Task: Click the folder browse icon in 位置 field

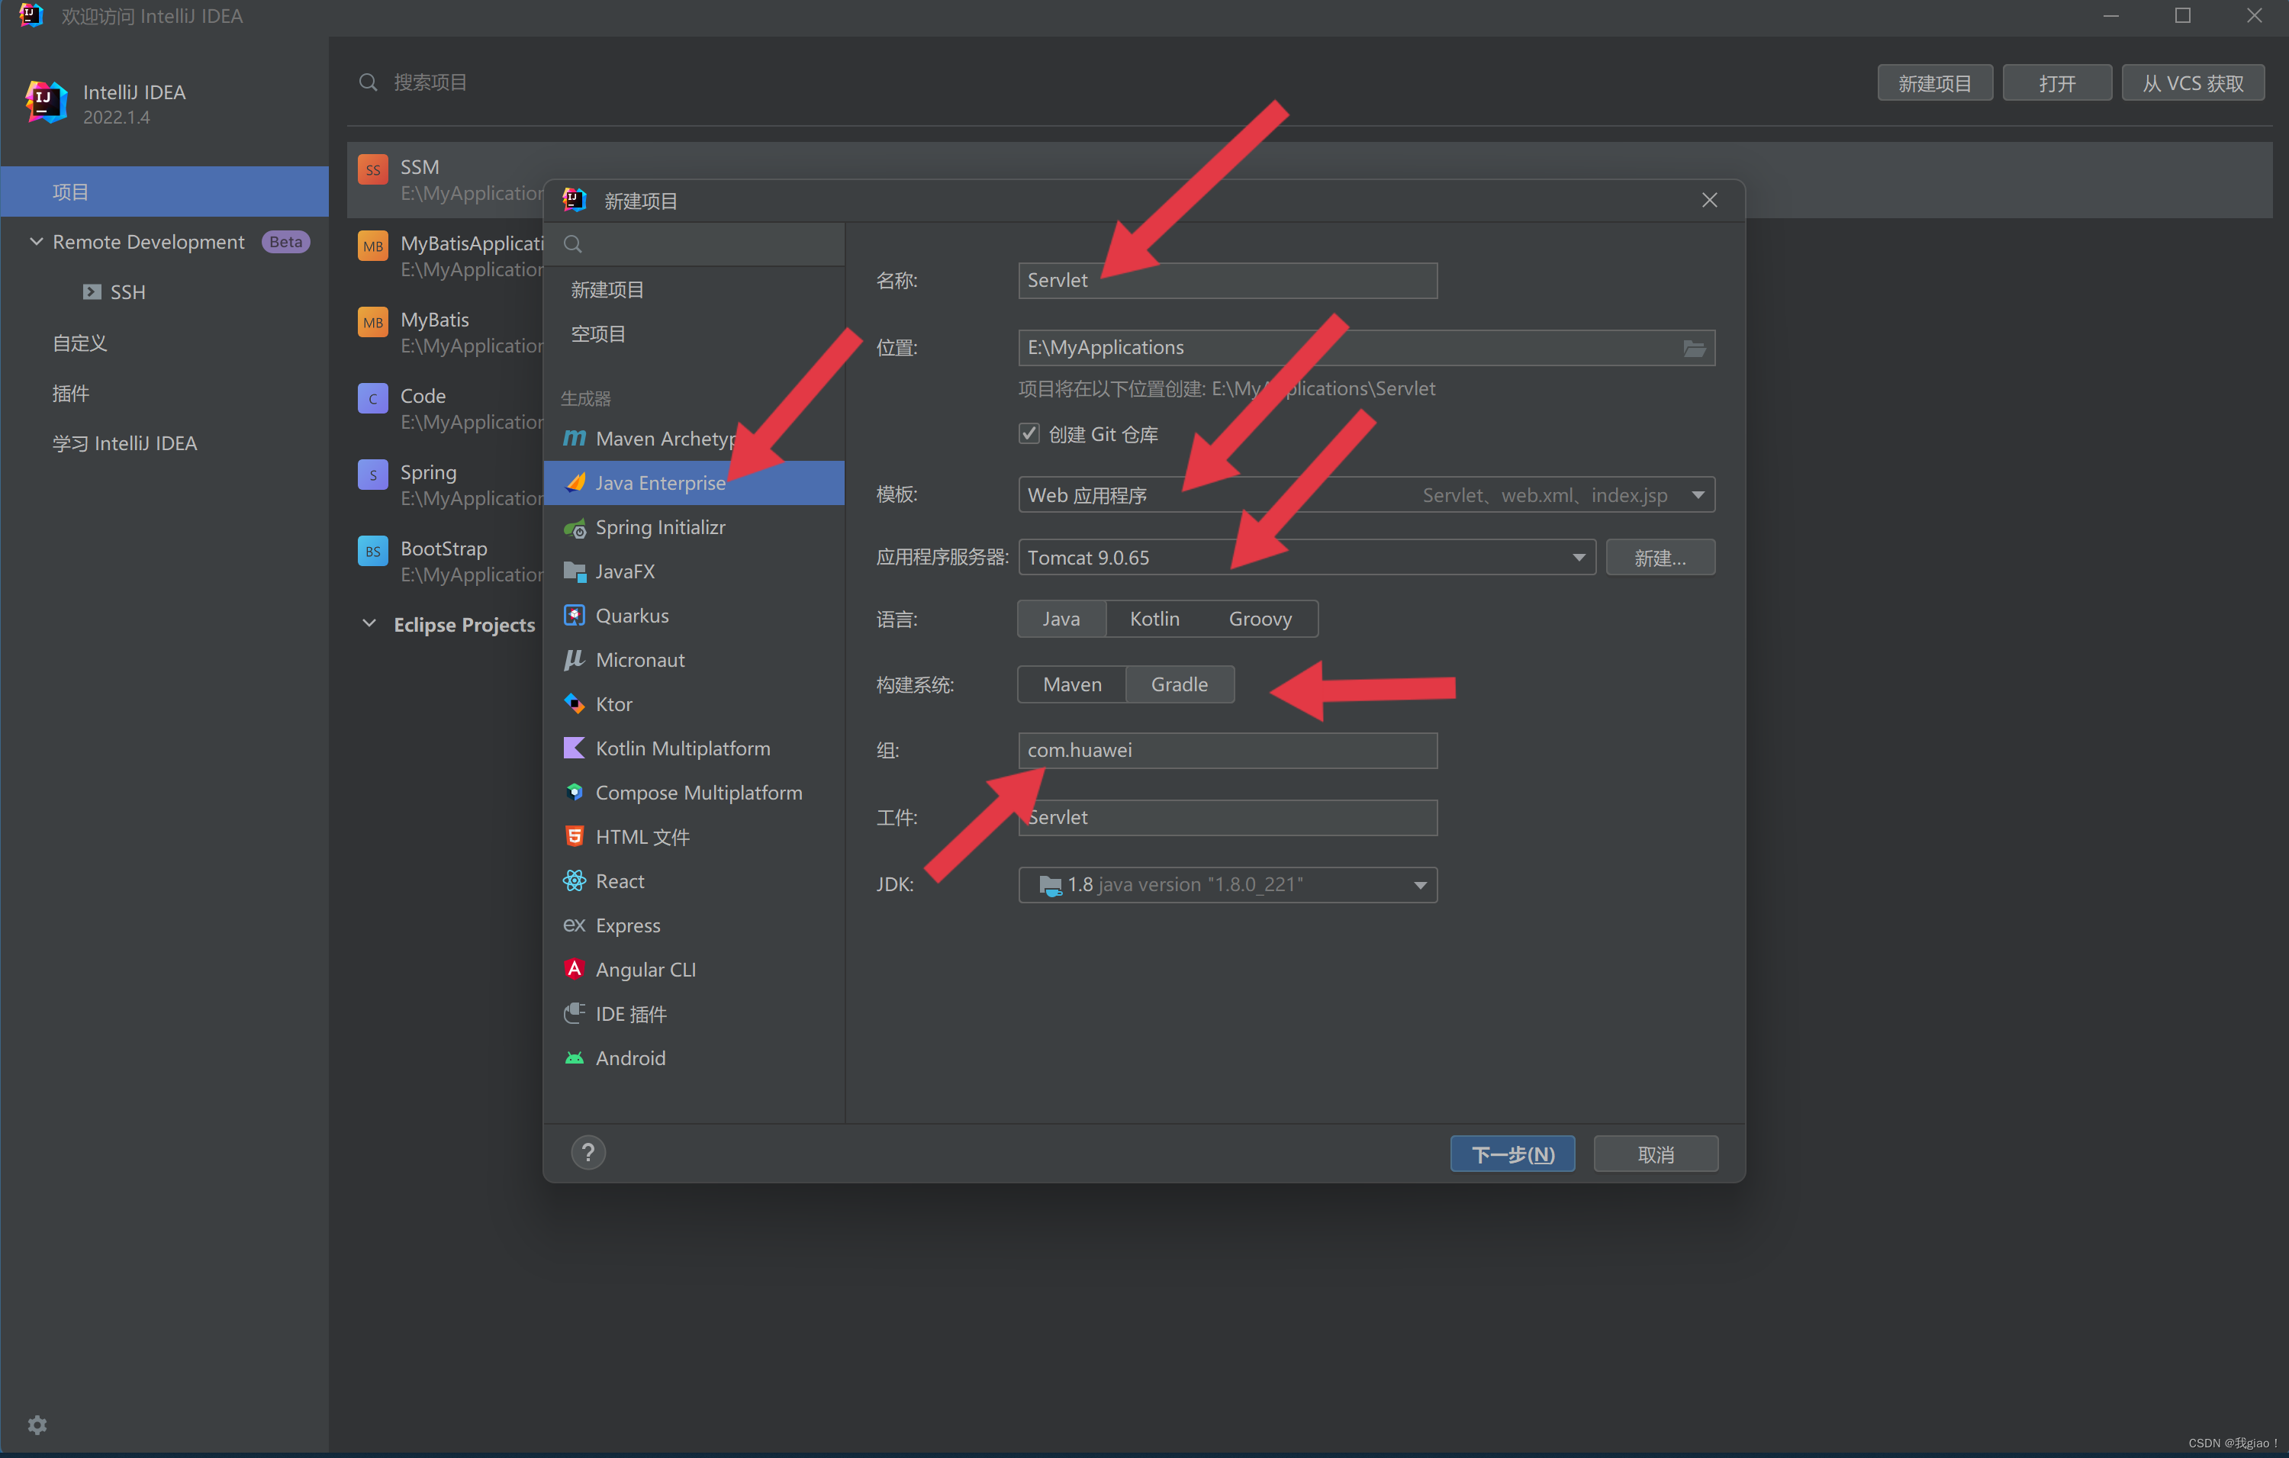Action: (x=1694, y=349)
